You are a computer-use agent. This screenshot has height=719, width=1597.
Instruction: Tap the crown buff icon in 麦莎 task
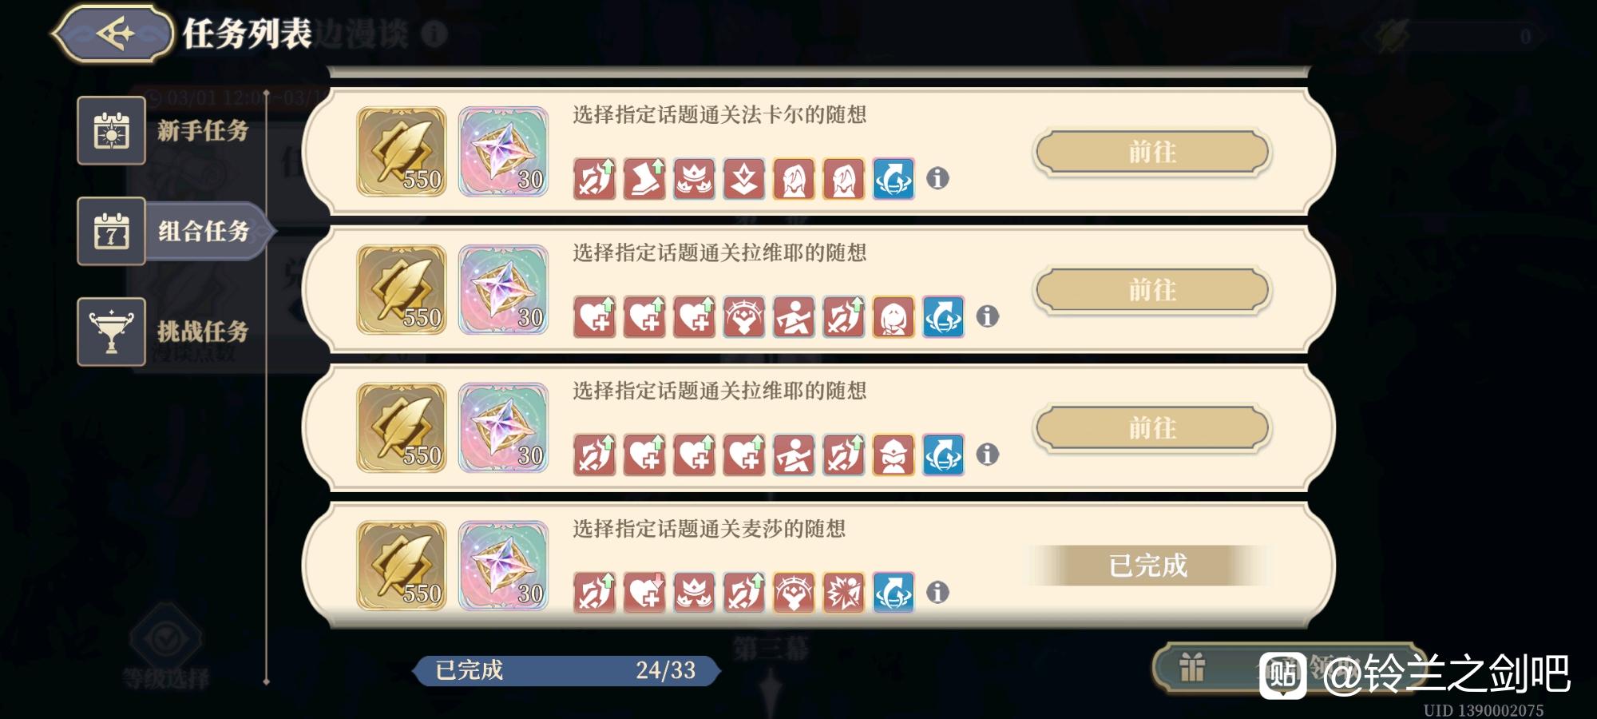[x=694, y=593]
